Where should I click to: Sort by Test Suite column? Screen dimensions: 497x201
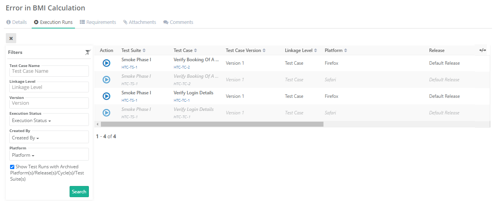[x=133, y=50]
